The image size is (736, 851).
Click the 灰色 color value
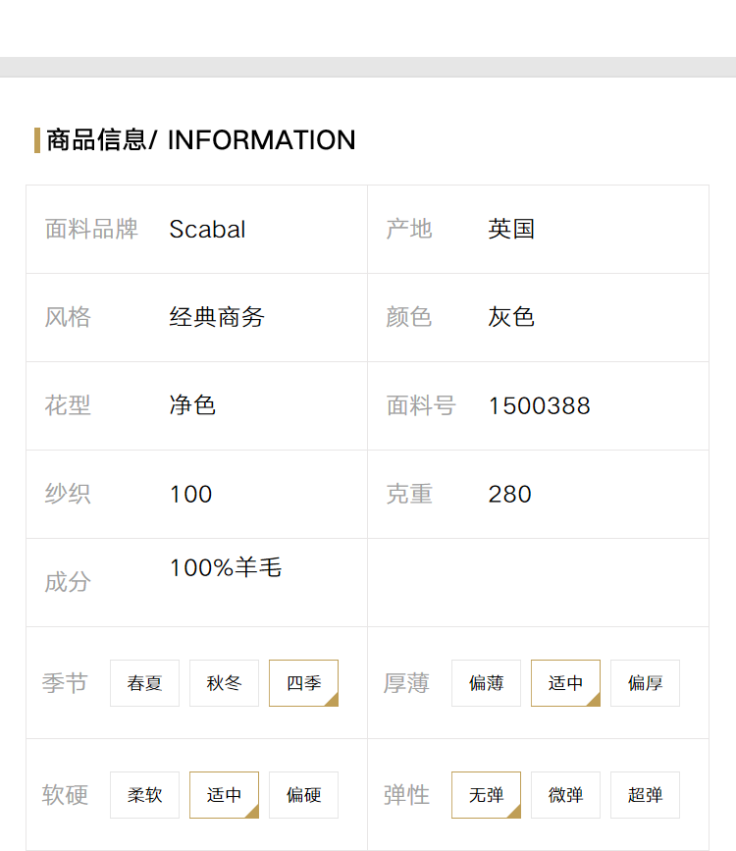coord(511,317)
